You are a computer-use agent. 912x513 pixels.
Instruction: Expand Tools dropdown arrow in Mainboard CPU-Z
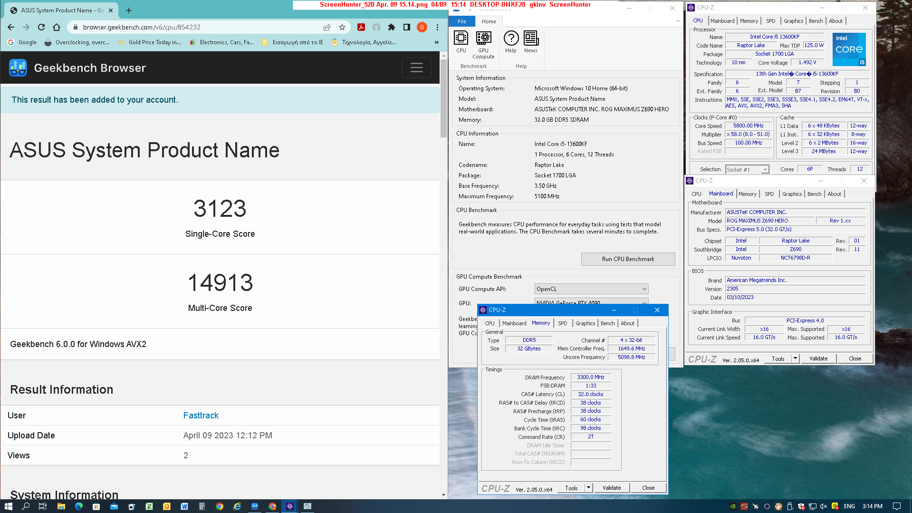point(795,358)
